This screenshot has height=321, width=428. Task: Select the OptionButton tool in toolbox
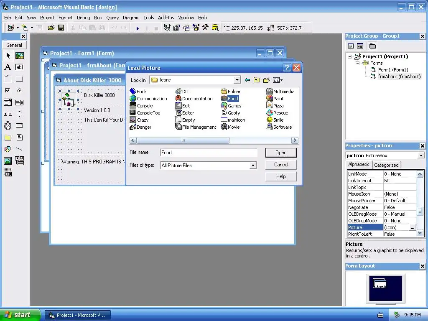(x=19, y=90)
